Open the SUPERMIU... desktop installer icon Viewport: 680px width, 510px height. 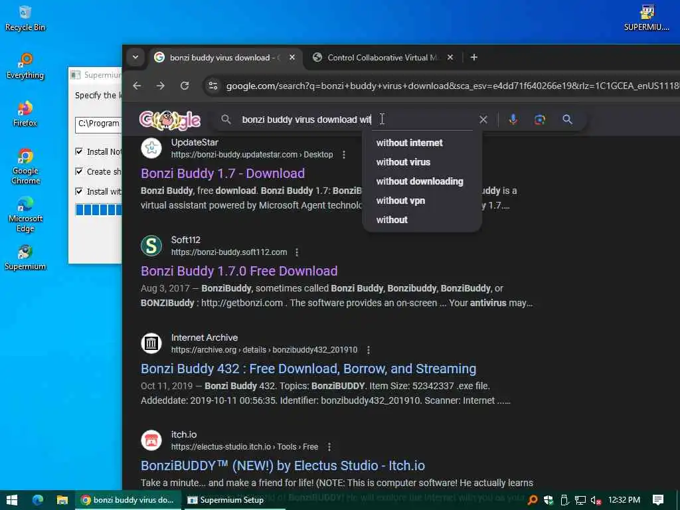pyautogui.click(x=646, y=18)
